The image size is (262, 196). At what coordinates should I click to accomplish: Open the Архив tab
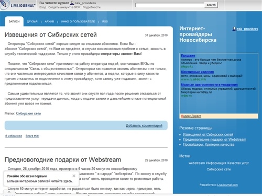click(x=49, y=21)
